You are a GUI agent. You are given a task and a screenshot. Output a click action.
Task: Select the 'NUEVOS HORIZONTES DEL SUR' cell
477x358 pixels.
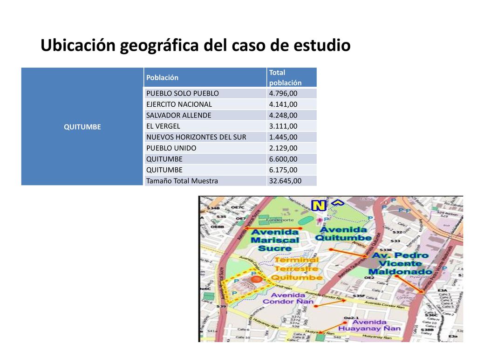coord(205,137)
